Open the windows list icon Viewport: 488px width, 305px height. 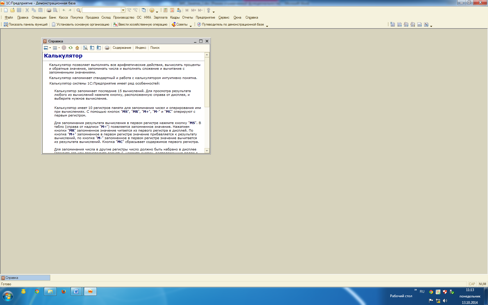click(144, 10)
